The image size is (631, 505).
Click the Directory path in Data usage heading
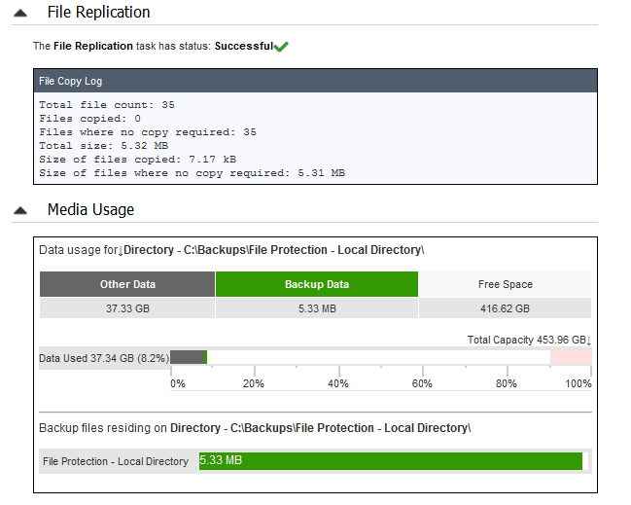[x=273, y=250]
